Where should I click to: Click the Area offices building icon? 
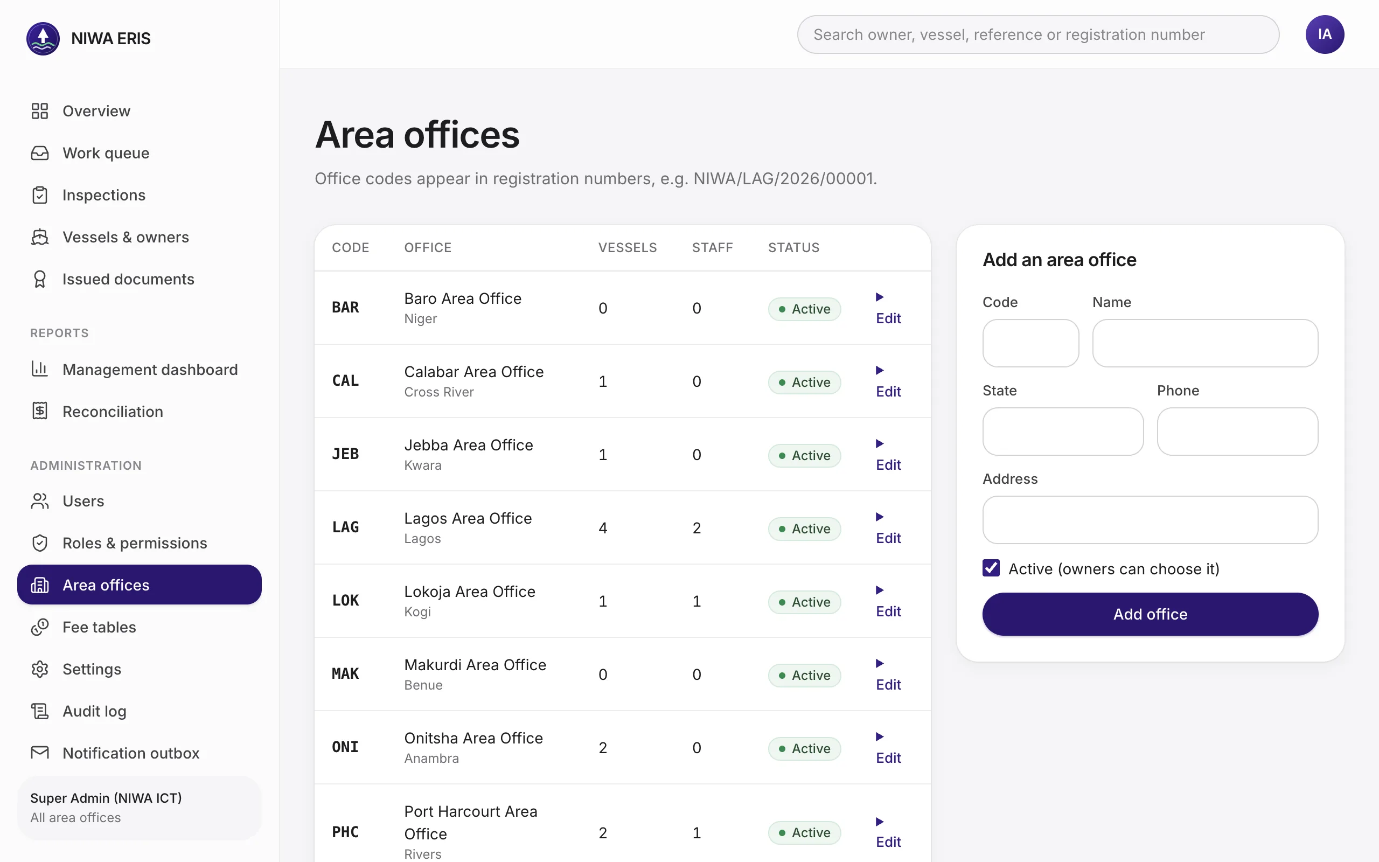pos(39,585)
